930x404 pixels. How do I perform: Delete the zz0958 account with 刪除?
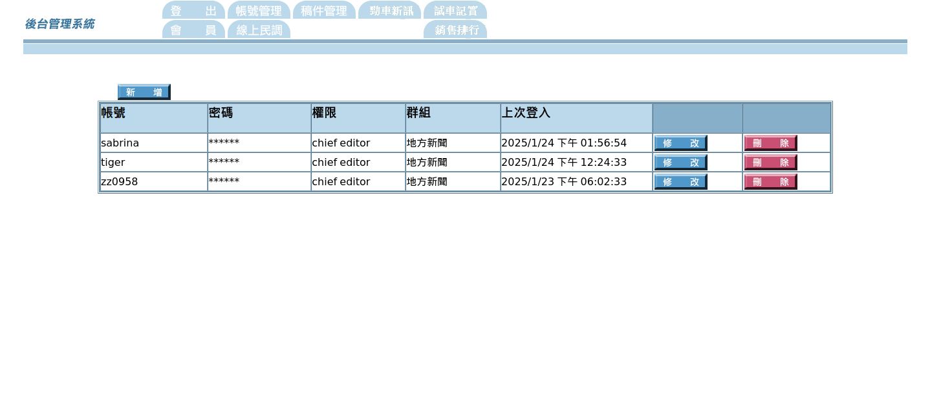point(771,182)
